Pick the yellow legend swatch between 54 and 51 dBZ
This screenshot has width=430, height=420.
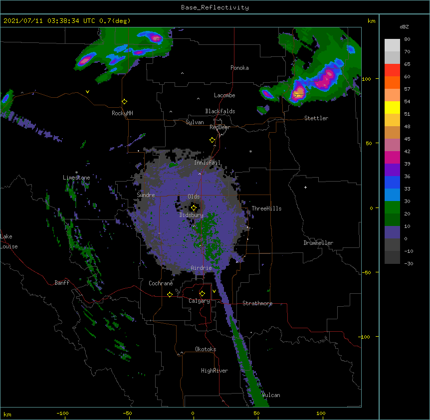pos(392,107)
